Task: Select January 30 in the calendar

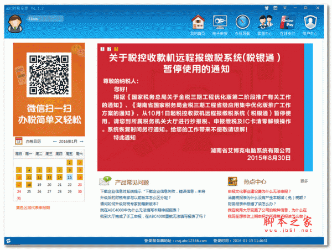Action: coord(80,191)
